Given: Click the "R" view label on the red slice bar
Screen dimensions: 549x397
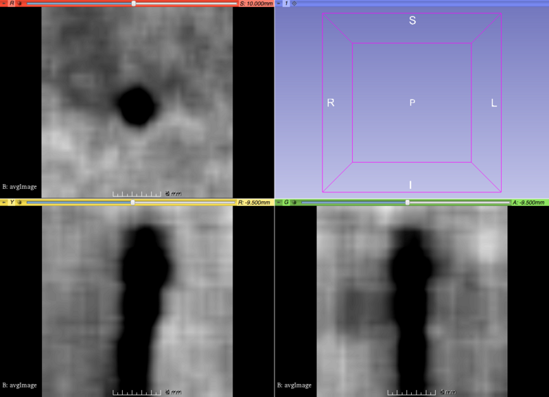Looking at the screenshot, I should point(12,4).
